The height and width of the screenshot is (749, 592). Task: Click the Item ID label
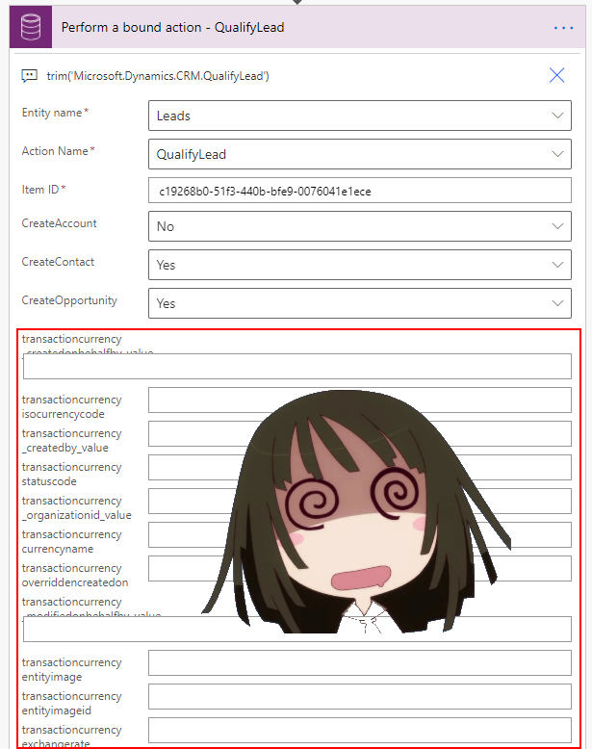coord(40,190)
